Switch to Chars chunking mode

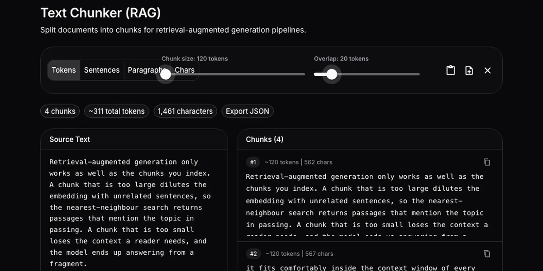click(185, 70)
